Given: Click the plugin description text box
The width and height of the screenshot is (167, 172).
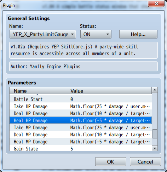Looking at the screenshot, I should (x=83, y=50).
